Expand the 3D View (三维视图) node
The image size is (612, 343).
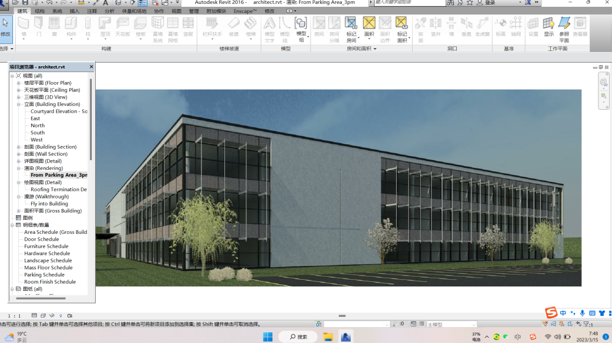click(x=18, y=97)
